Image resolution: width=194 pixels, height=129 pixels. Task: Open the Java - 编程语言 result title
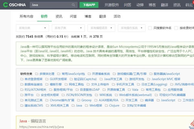click(33, 121)
